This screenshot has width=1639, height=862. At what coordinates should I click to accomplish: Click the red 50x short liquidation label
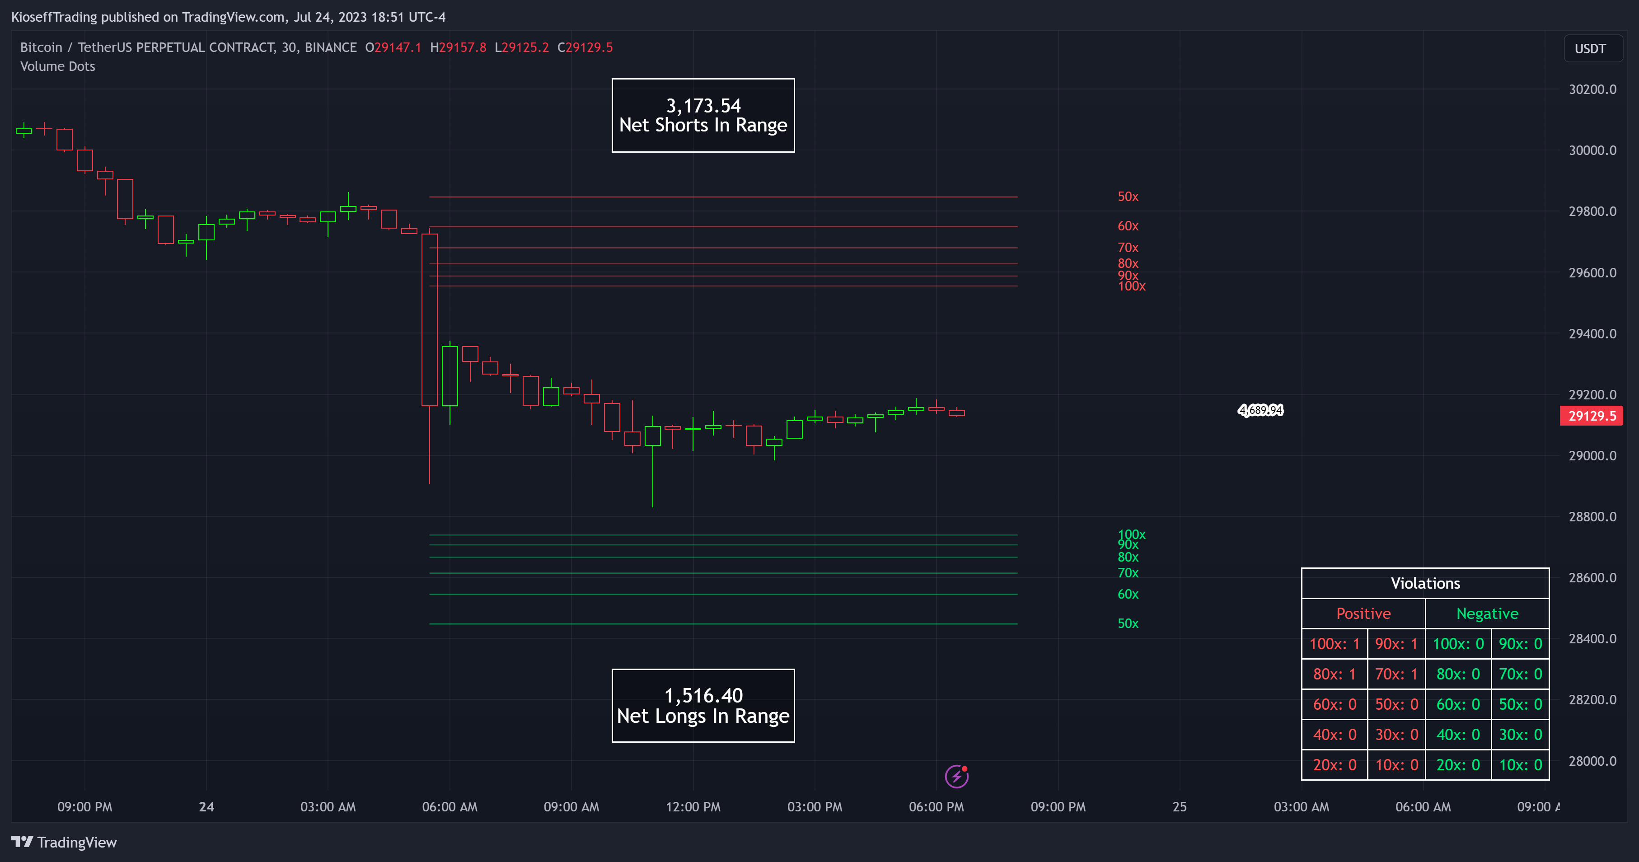coord(1128,197)
